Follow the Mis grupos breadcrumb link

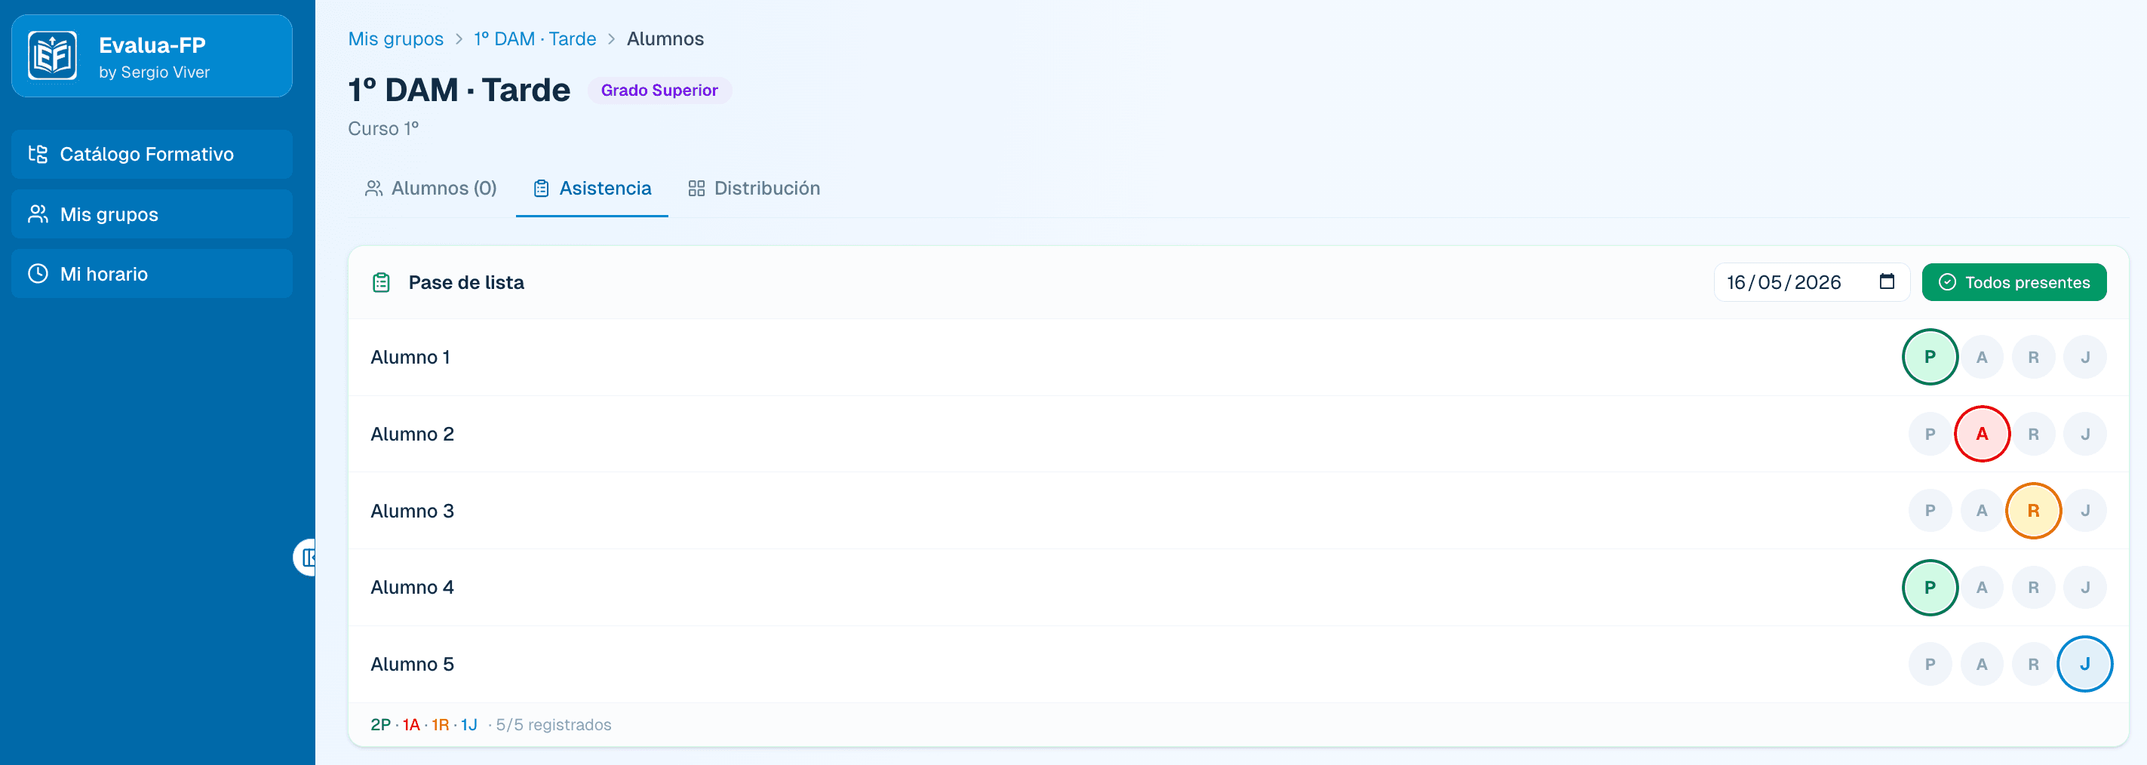[x=395, y=39]
